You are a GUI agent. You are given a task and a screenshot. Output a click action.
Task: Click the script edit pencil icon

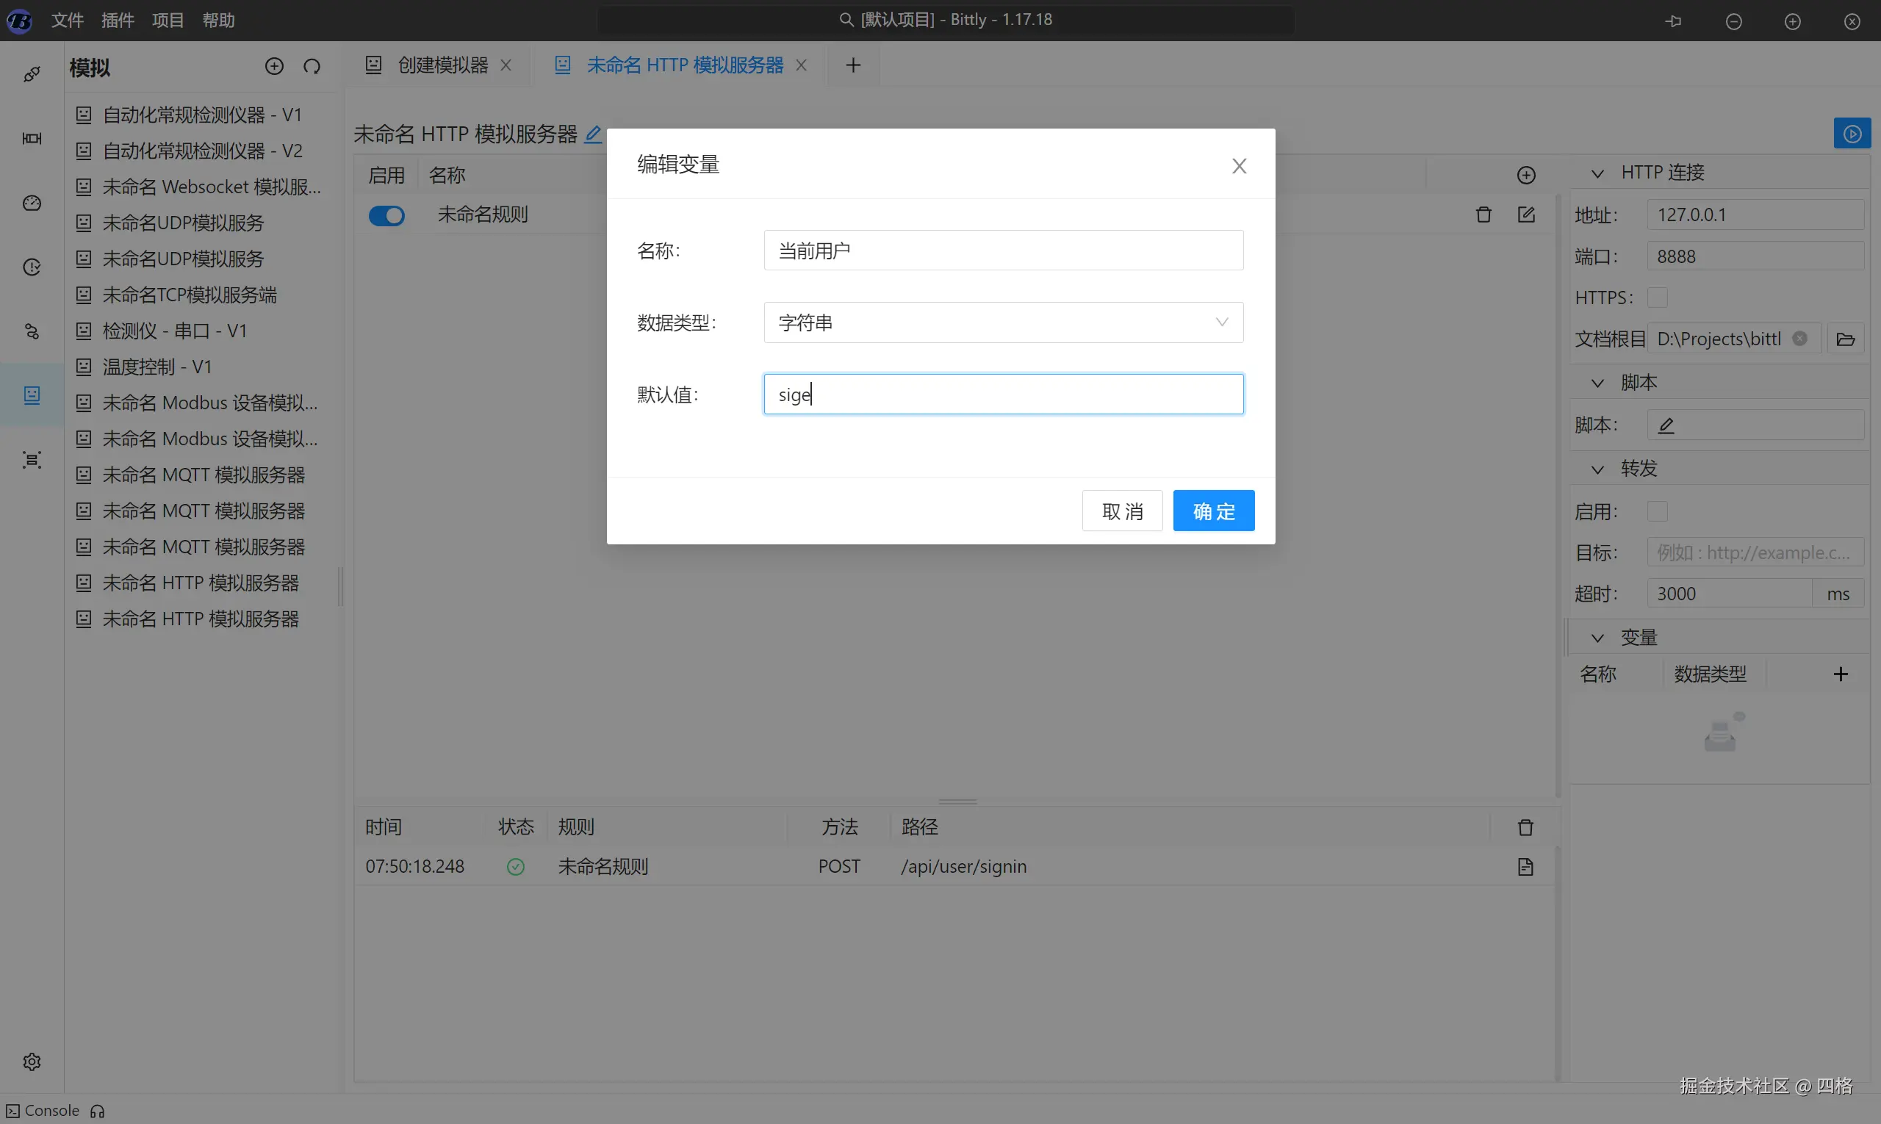[x=1666, y=425]
